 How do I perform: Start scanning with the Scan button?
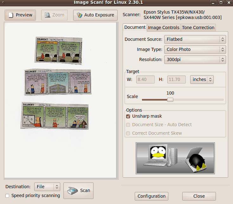click(79, 191)
